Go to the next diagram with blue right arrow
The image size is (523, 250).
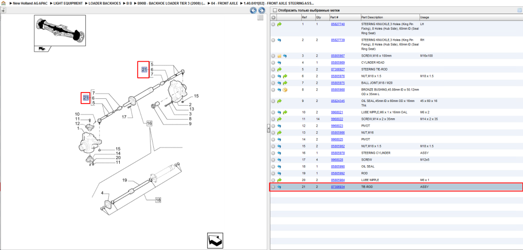coord(262,10)
